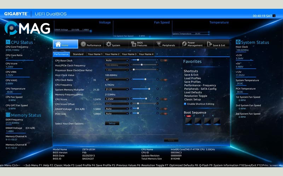Open the Peripherals icon
The height and width of the screenshot is (176, 283).
pos(159,44)
